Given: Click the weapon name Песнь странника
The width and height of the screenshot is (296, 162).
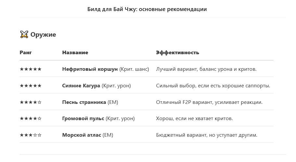Looking at the screenshot, I should (x=84, y=102).
